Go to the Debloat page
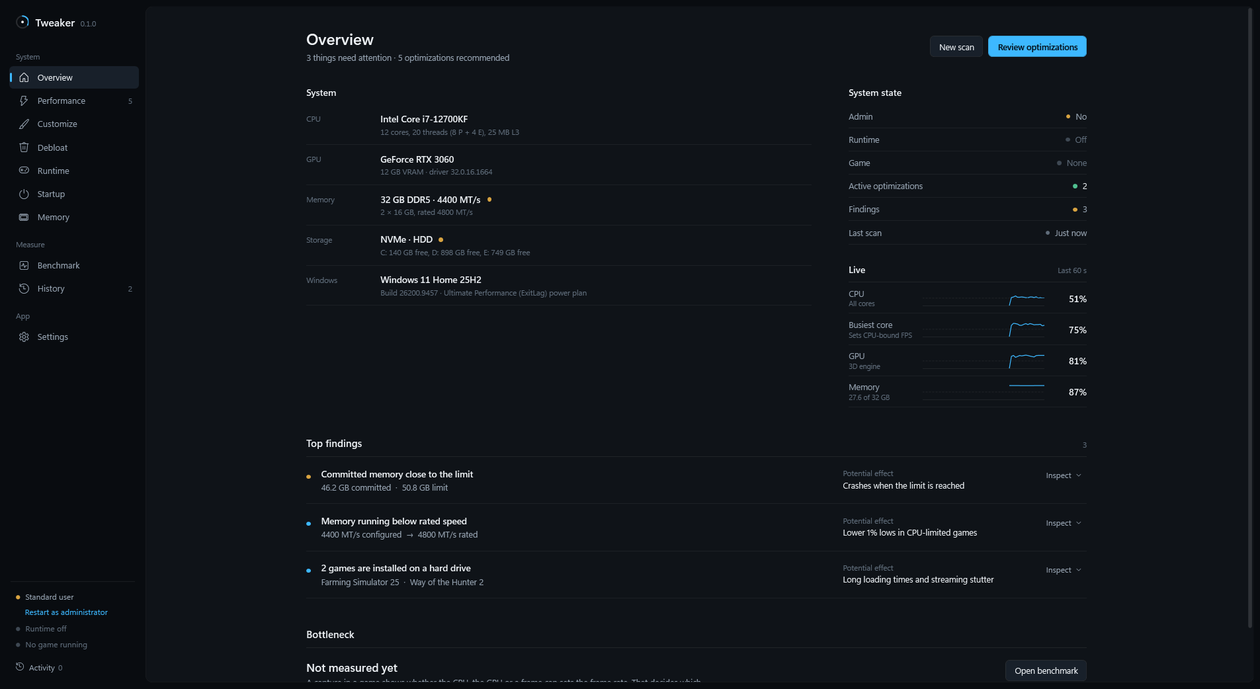This screenshot has height=689, width=1260. click(74, 147)
